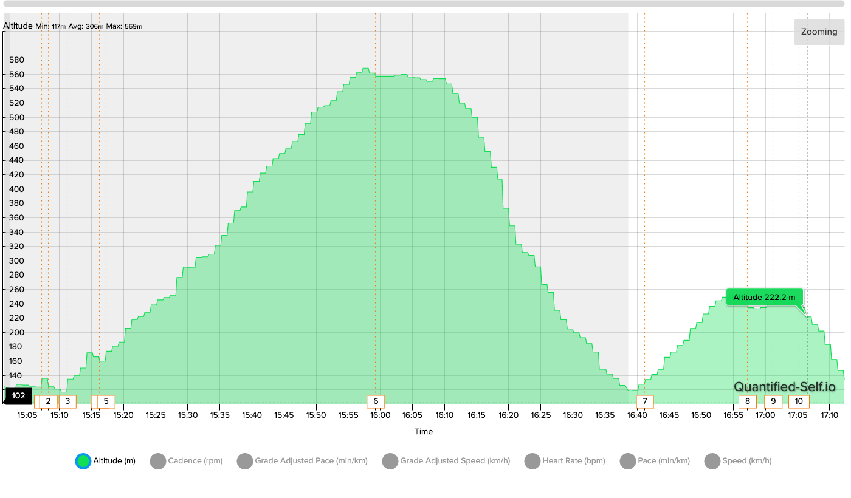Click the 260 altitude axis label
The image size is (851, 498).
click(16, 290)
